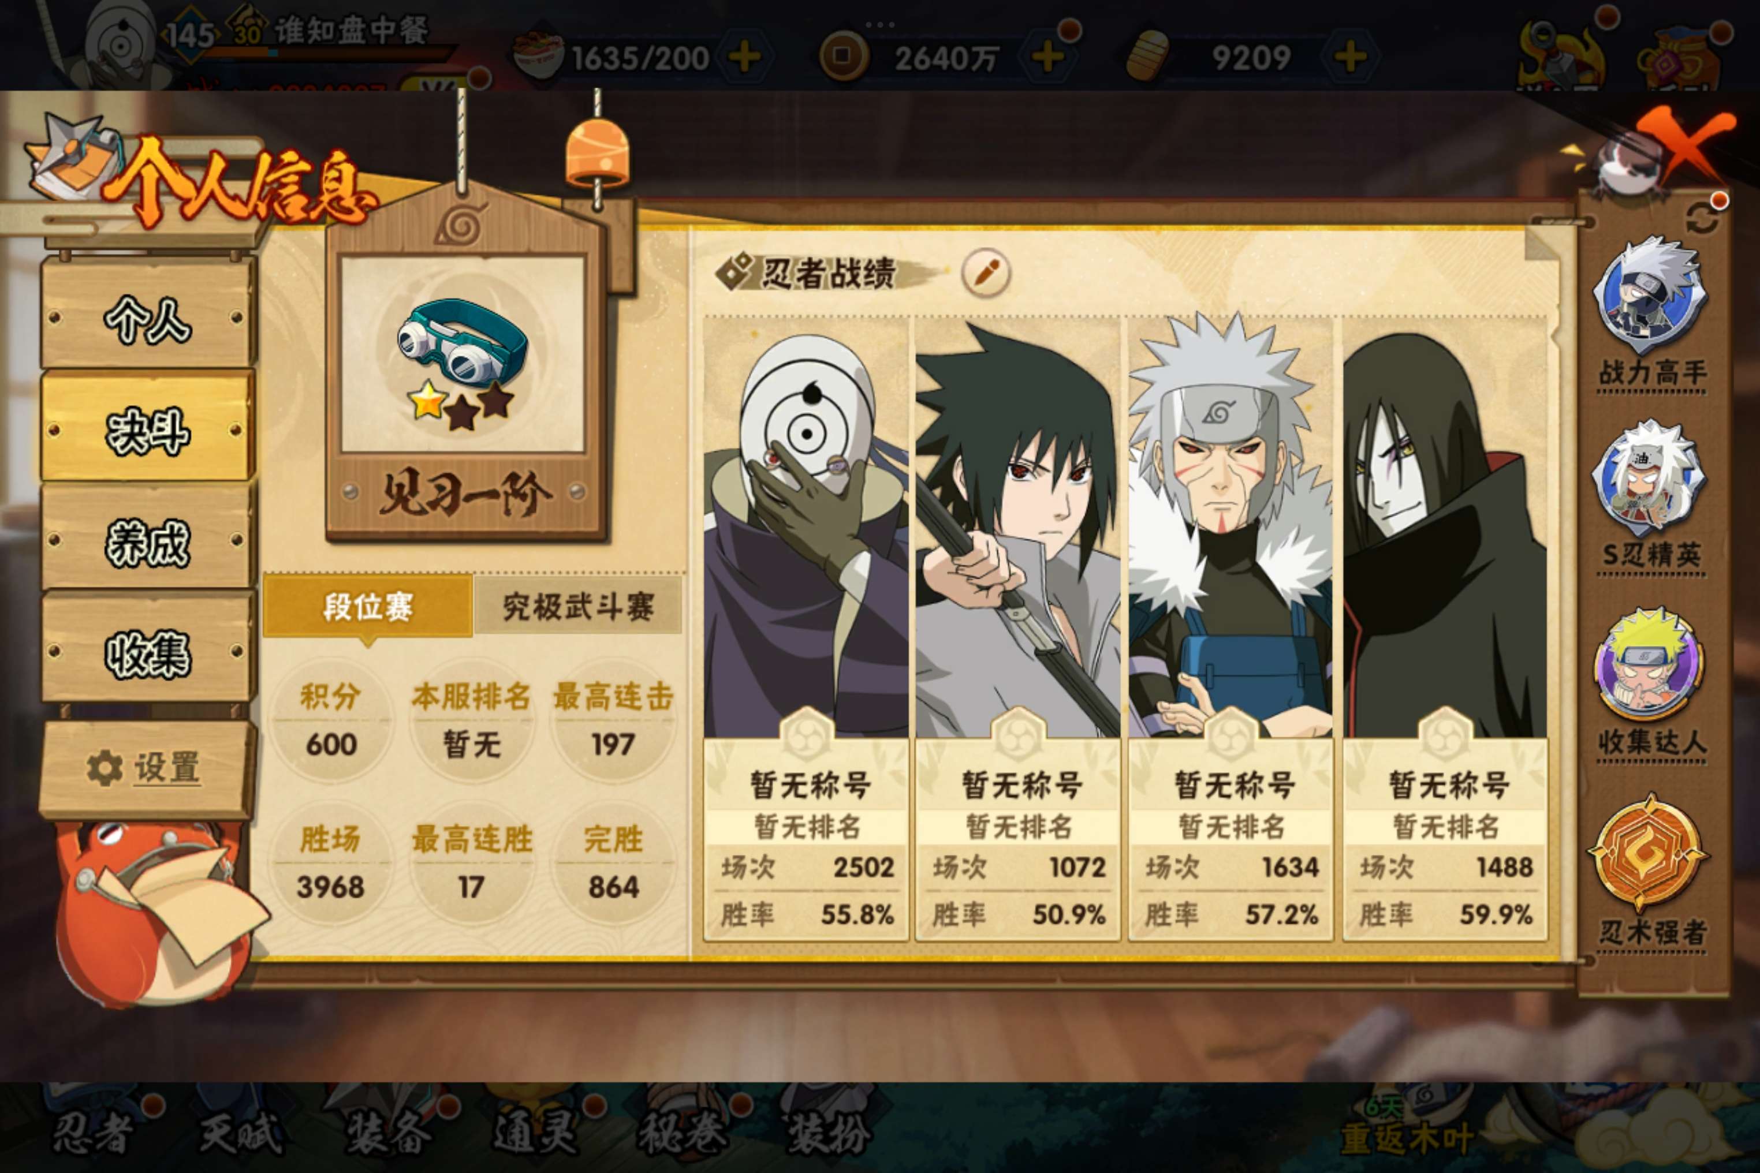Select the masked Tobi ninja card

(806, 629)
